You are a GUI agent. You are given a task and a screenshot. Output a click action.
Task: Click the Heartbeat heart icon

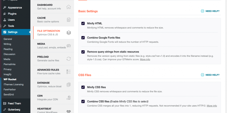click(69, 111)
